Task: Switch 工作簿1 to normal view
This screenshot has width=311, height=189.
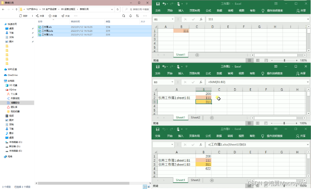Action: (x=249, y=60)
